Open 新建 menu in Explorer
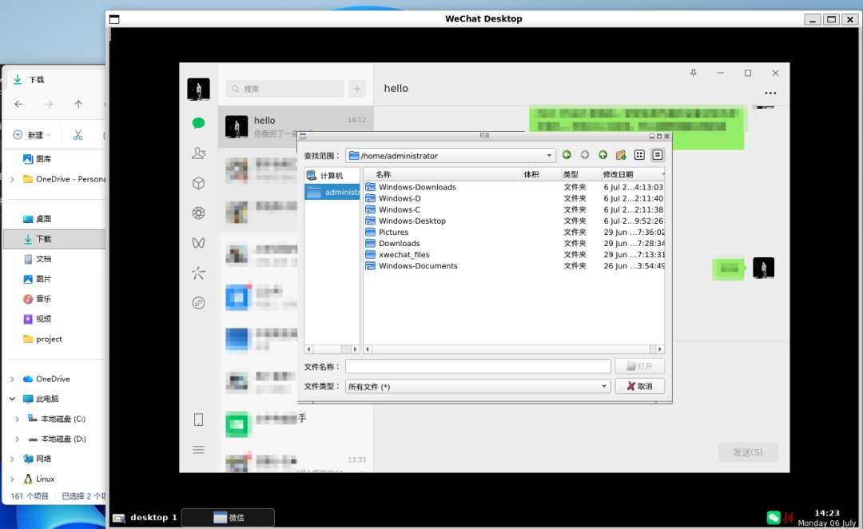The image size is (863, 529). point(32,135)
